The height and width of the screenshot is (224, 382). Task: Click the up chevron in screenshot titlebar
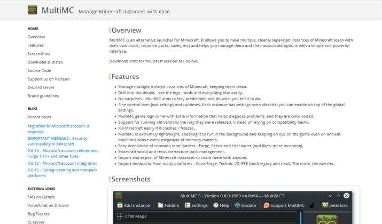(x=338, y=196)
